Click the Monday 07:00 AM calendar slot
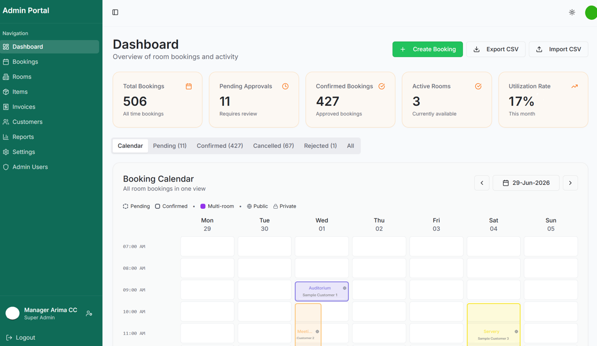The width and height of the screenshot is (597, 346). coord(207,246)
